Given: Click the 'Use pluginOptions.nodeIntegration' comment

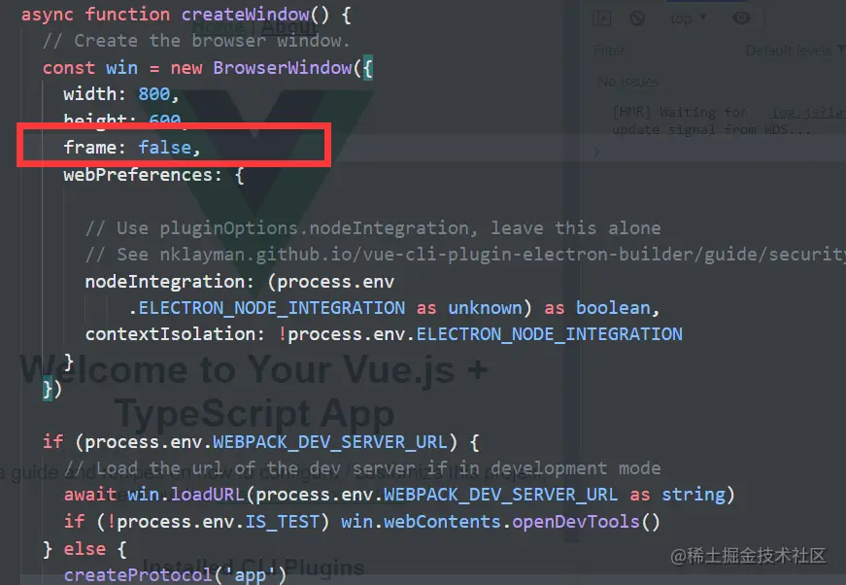Looking at the screenshot, I should (373, 228).
